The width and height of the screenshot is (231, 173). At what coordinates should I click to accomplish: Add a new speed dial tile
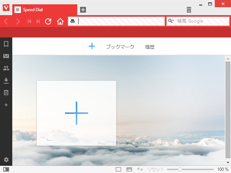[77, 113]
